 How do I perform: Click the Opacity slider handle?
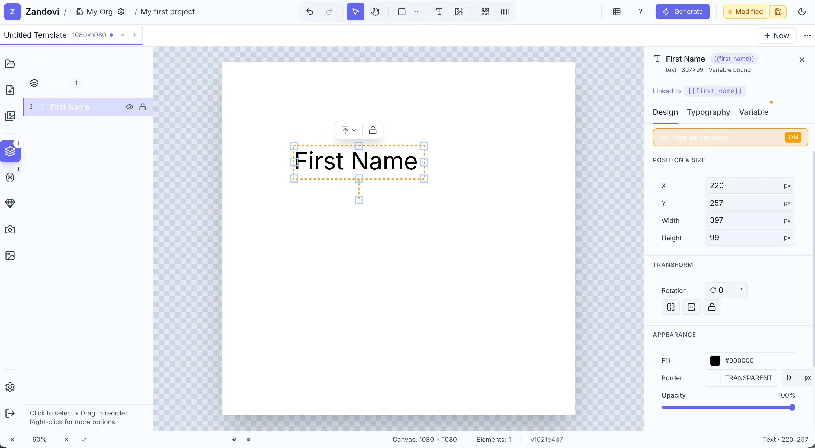(x=792, y=408)
